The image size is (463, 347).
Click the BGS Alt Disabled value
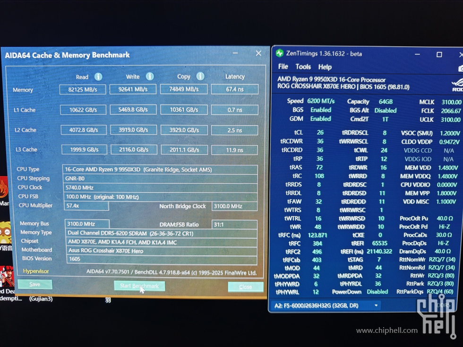click(386, 110)
